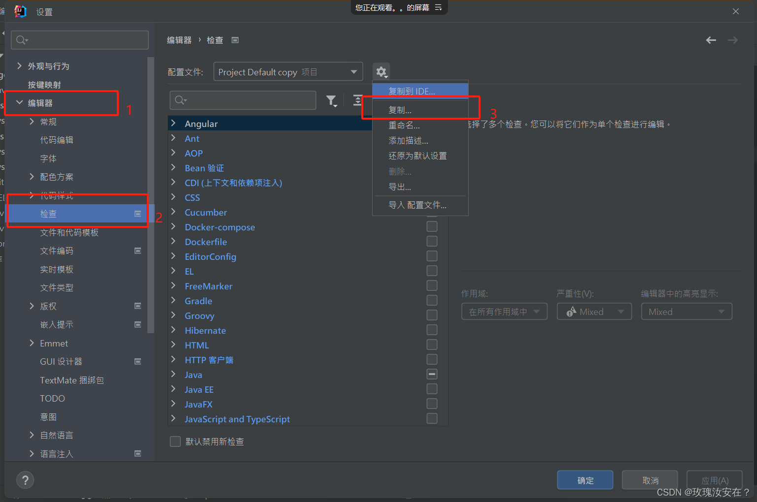Open 实时模板 settings page

click(x=57, y=269)
